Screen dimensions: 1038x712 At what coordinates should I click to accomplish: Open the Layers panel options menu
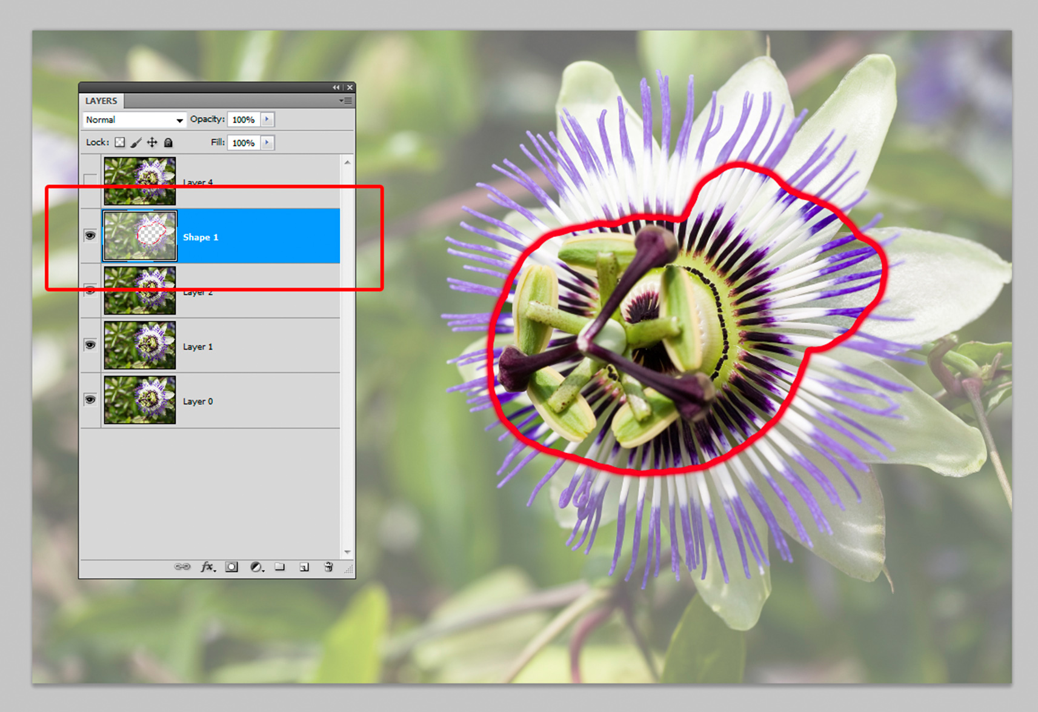(346, 101)
